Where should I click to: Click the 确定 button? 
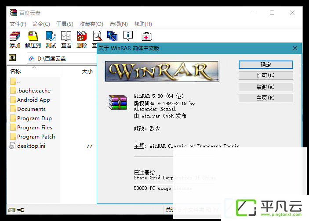coord(265,65)
